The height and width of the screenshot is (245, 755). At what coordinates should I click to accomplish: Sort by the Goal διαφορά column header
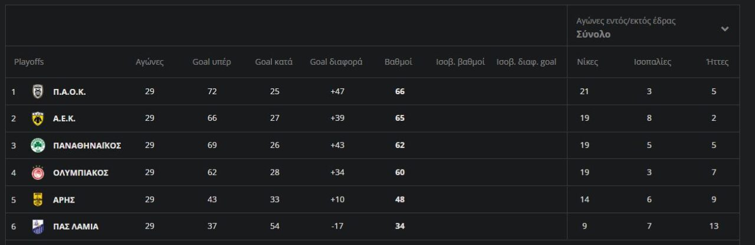(336, 62)
